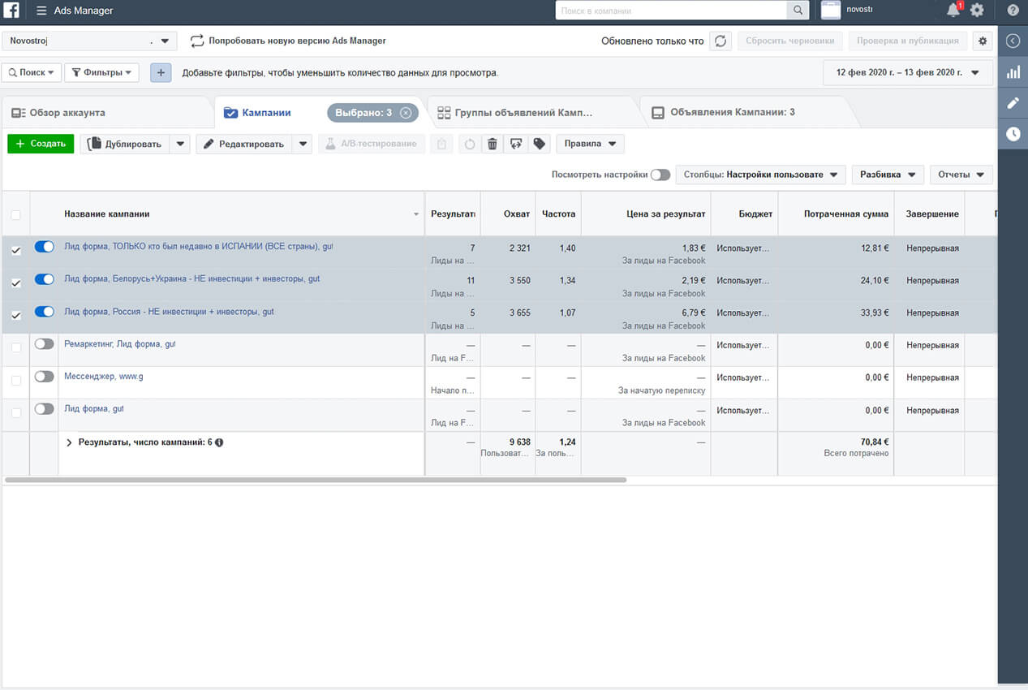Click the tag icon in campaign toolbar
This screenshot has width=1028, height=690.
coord(539,144)
